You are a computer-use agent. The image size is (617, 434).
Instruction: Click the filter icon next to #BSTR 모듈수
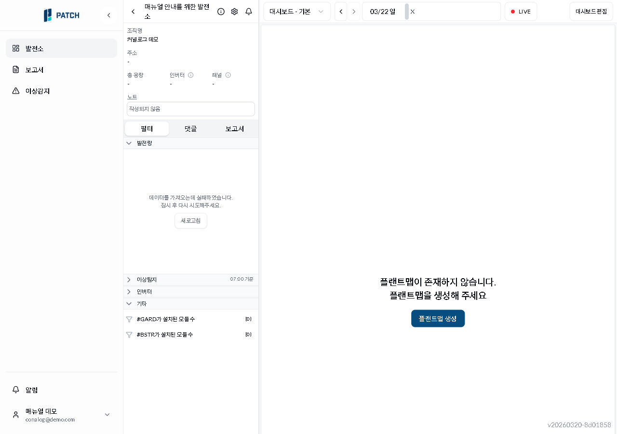tap(129, 334)
